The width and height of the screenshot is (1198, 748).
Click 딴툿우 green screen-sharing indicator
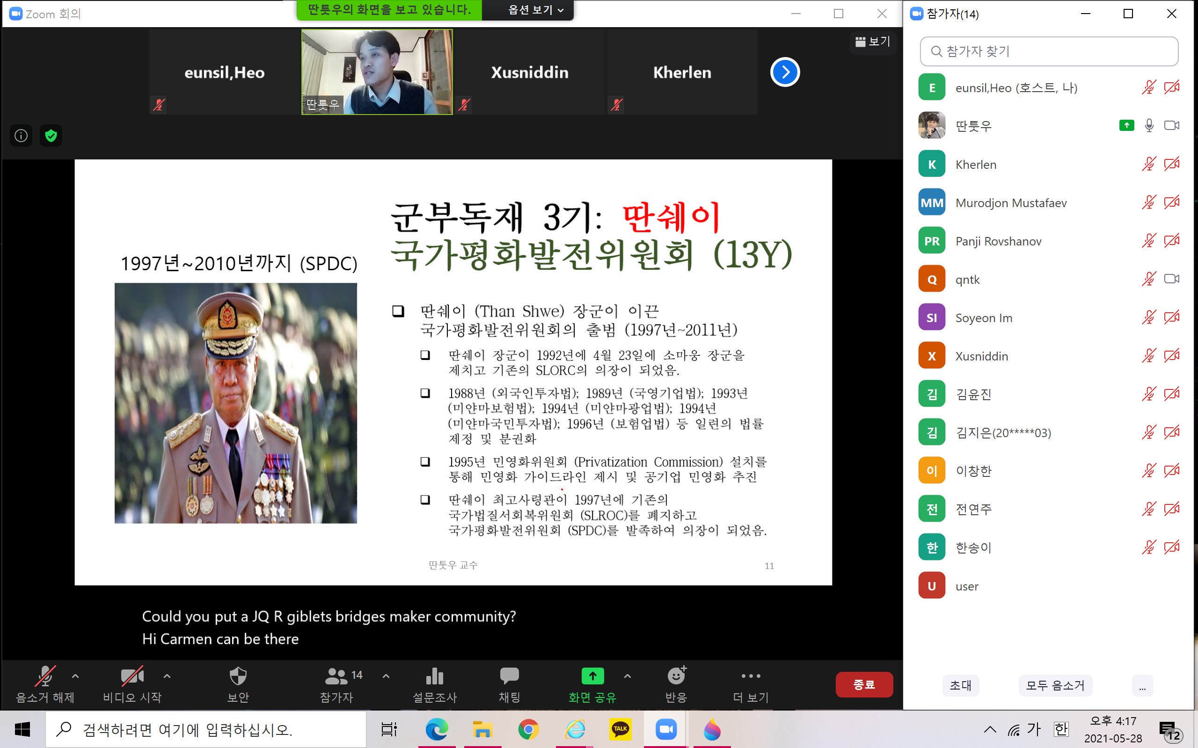[1127, 126]
